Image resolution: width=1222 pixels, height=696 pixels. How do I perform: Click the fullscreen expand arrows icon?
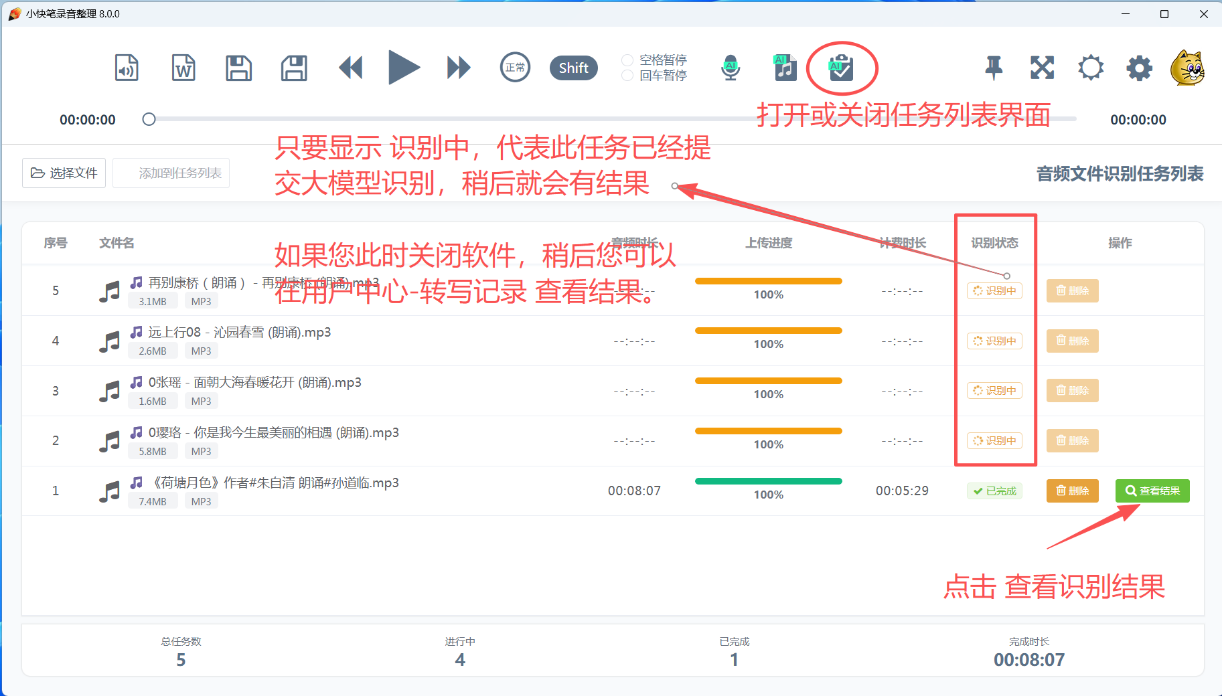click(x=1042, y=68)
